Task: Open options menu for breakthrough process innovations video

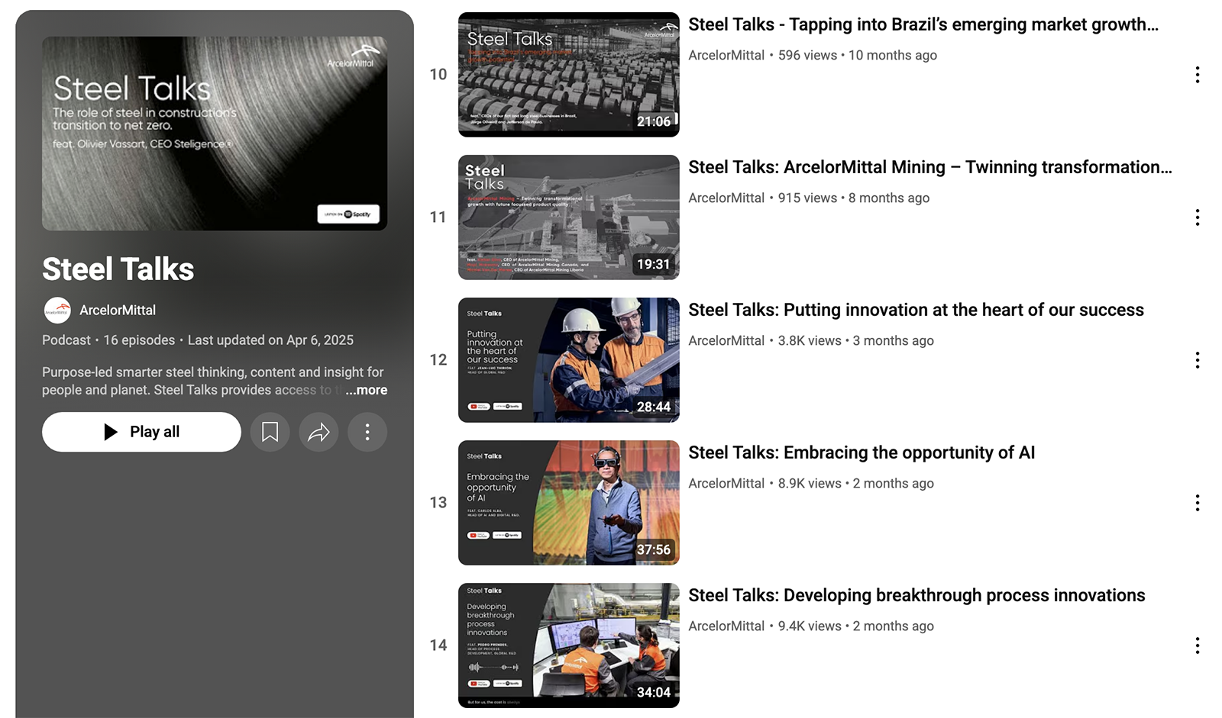Action: point(1197,646)
